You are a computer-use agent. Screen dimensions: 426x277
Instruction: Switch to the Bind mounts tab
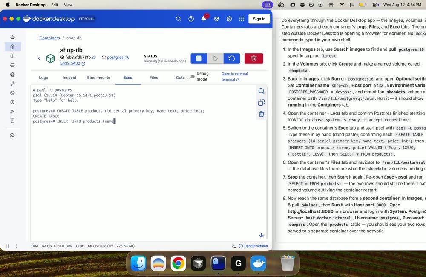[99, 78]
